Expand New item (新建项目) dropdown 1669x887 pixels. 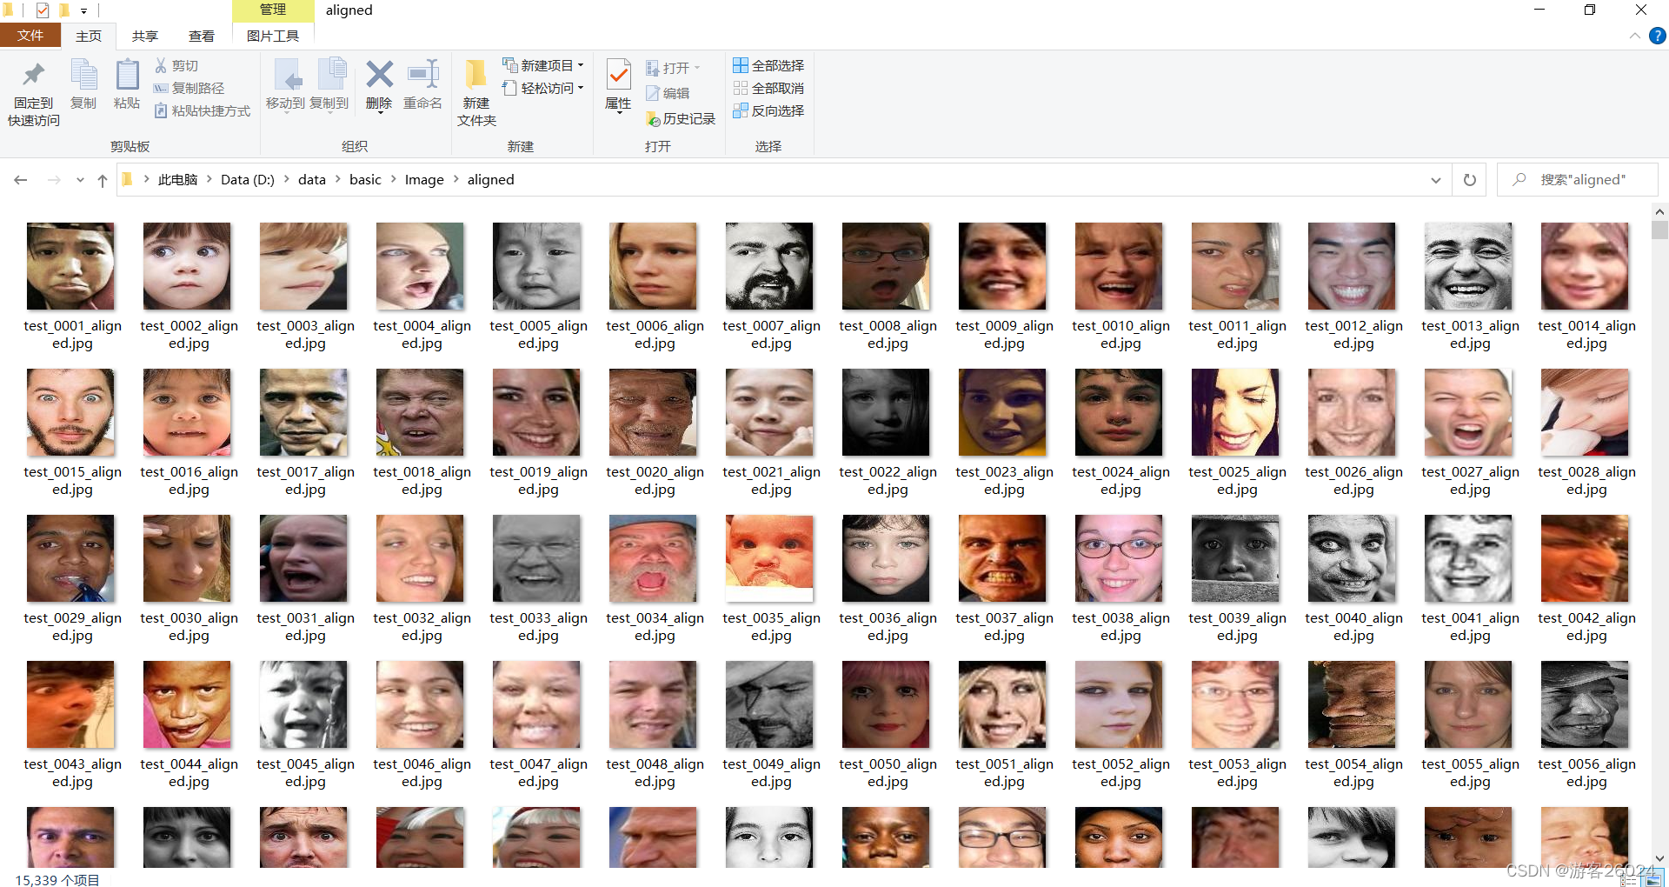pos(581,65)
